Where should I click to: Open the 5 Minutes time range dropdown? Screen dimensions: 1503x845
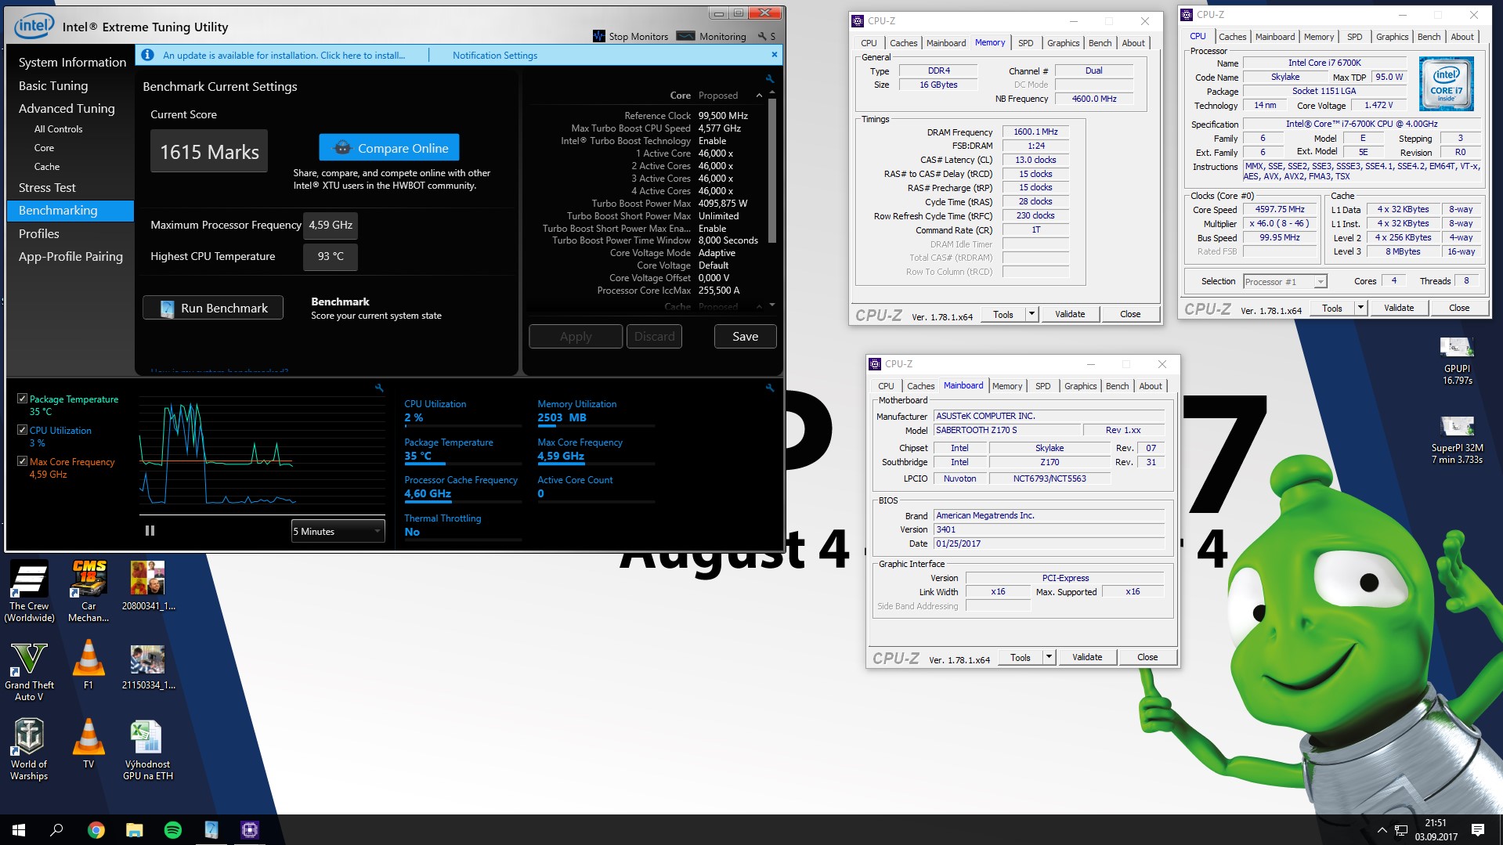(x=338, y=531)
